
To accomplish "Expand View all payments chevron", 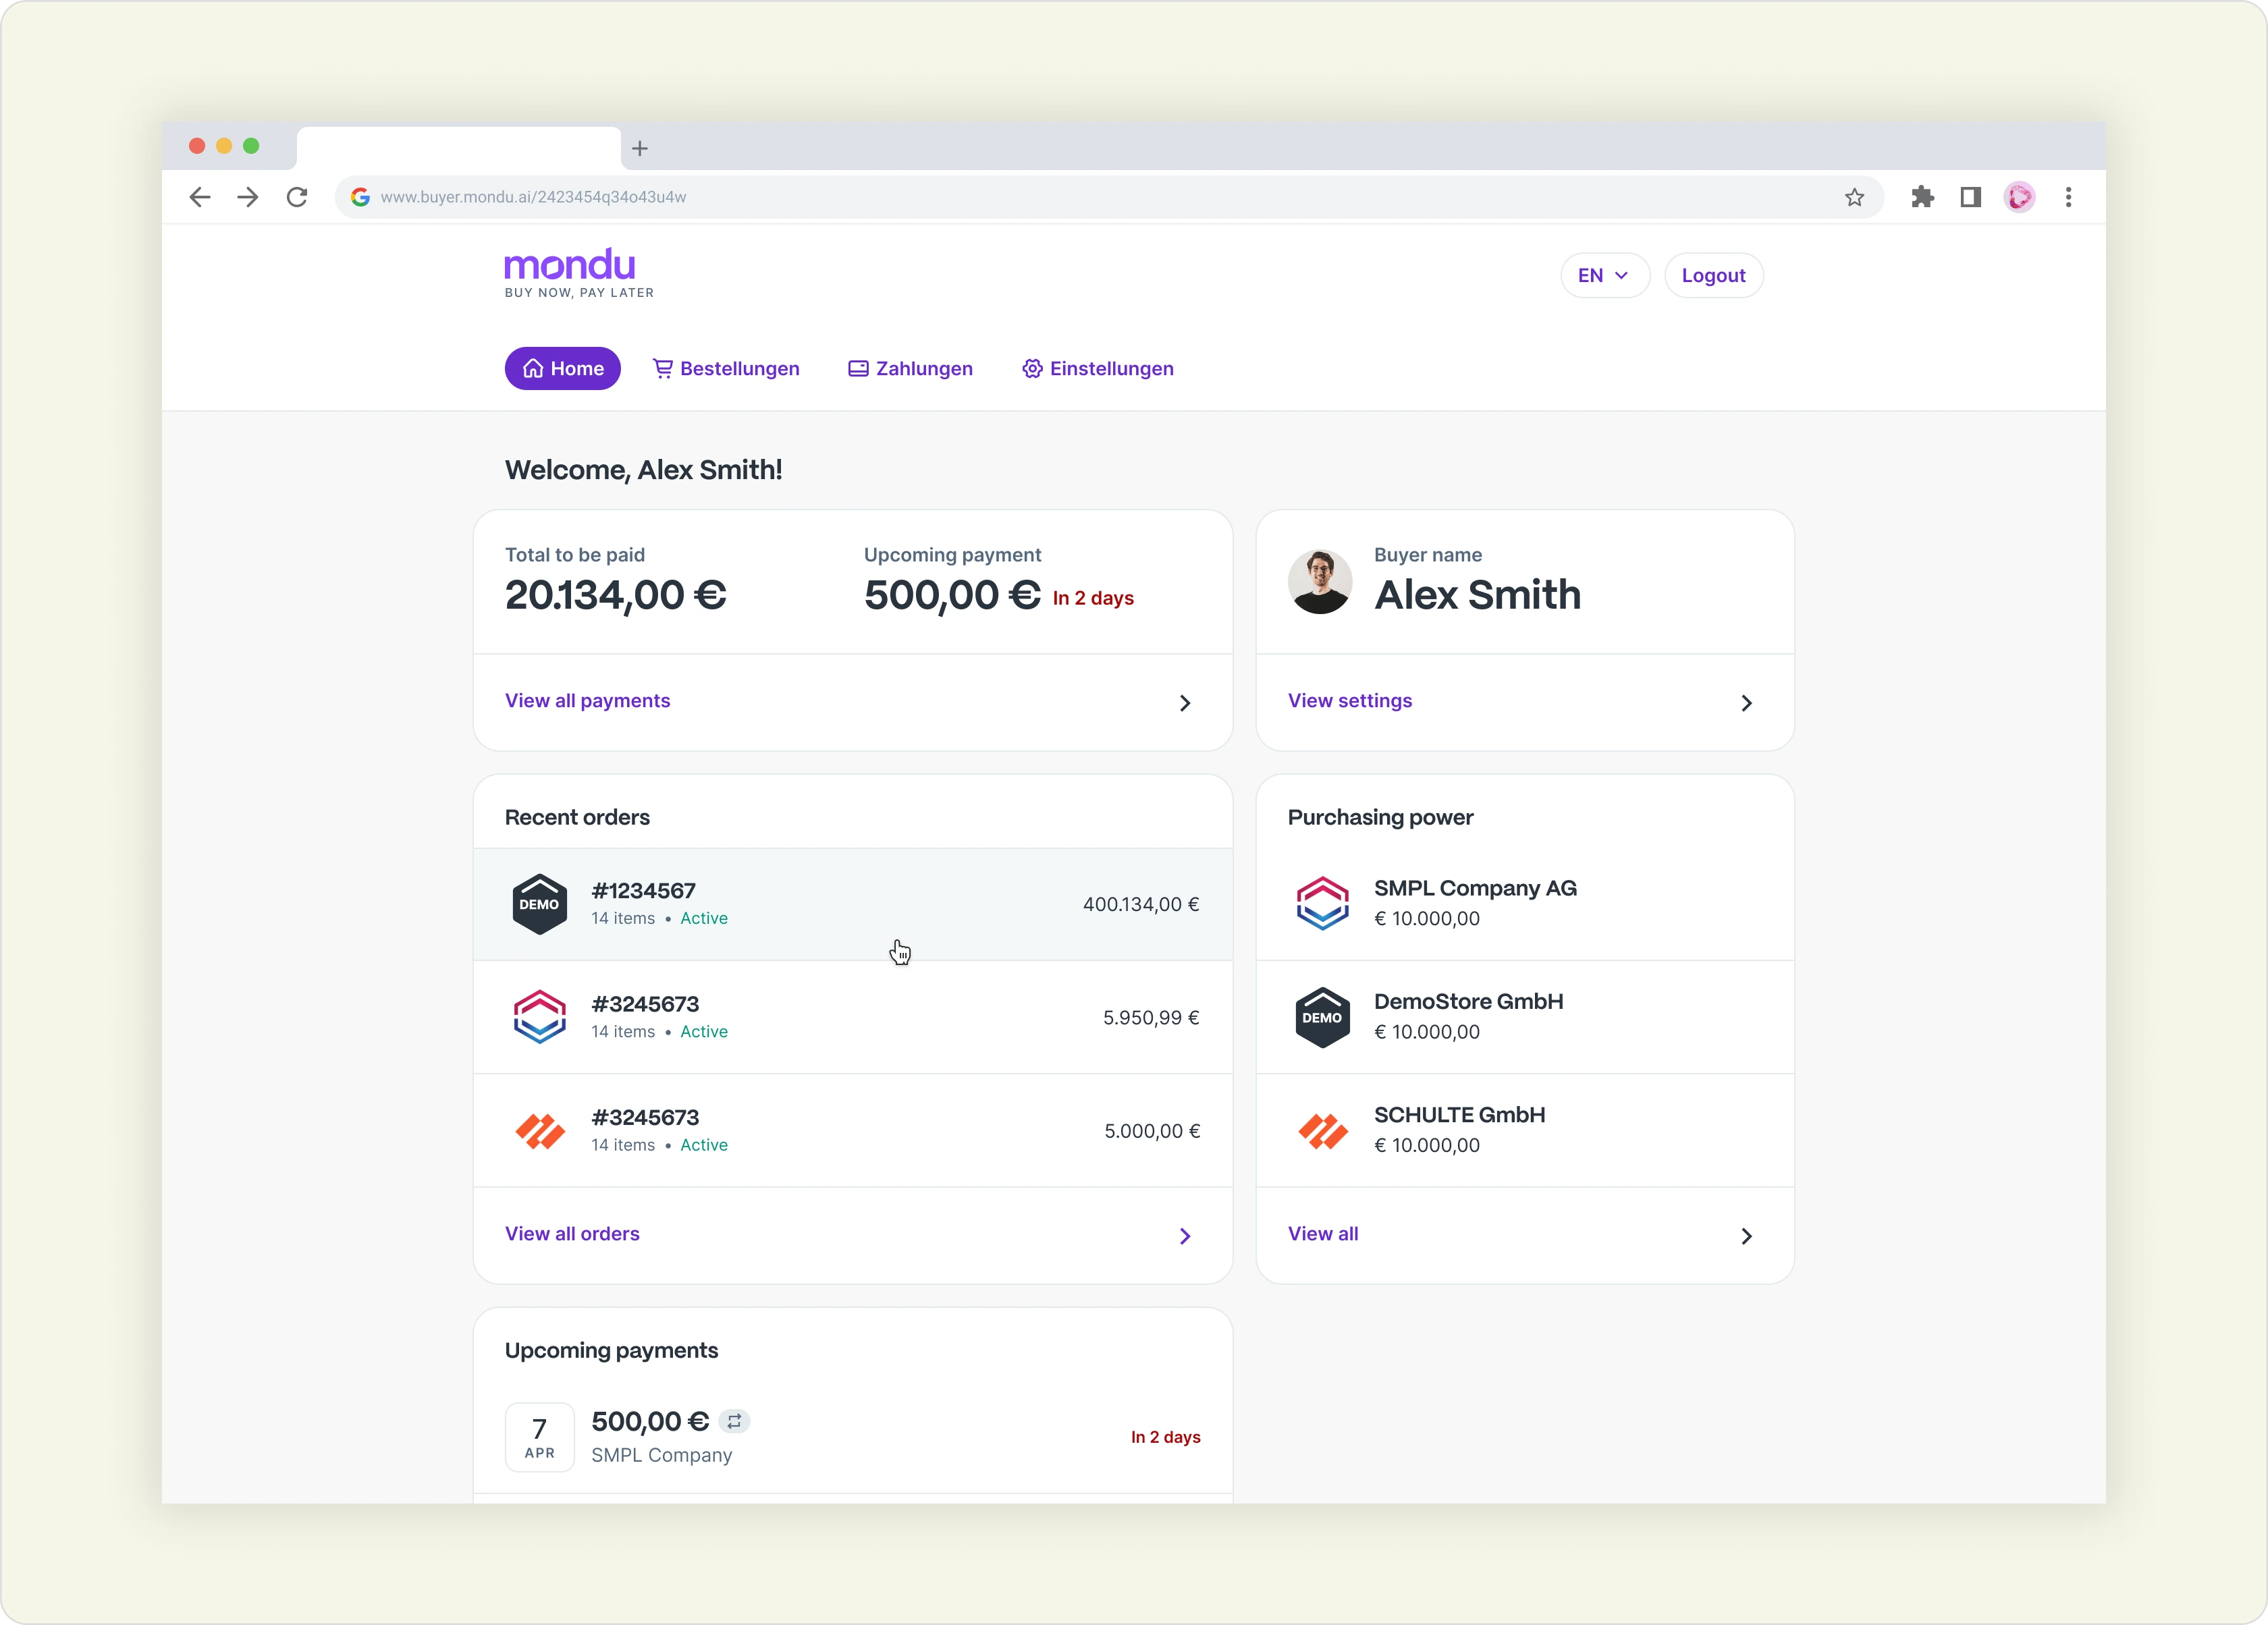I will (x=1187, y=703).
